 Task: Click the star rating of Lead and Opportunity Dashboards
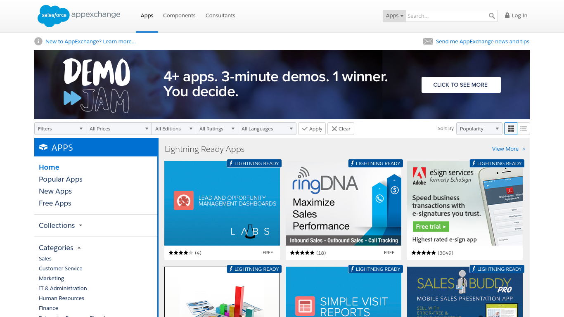[x=181, y=253]
